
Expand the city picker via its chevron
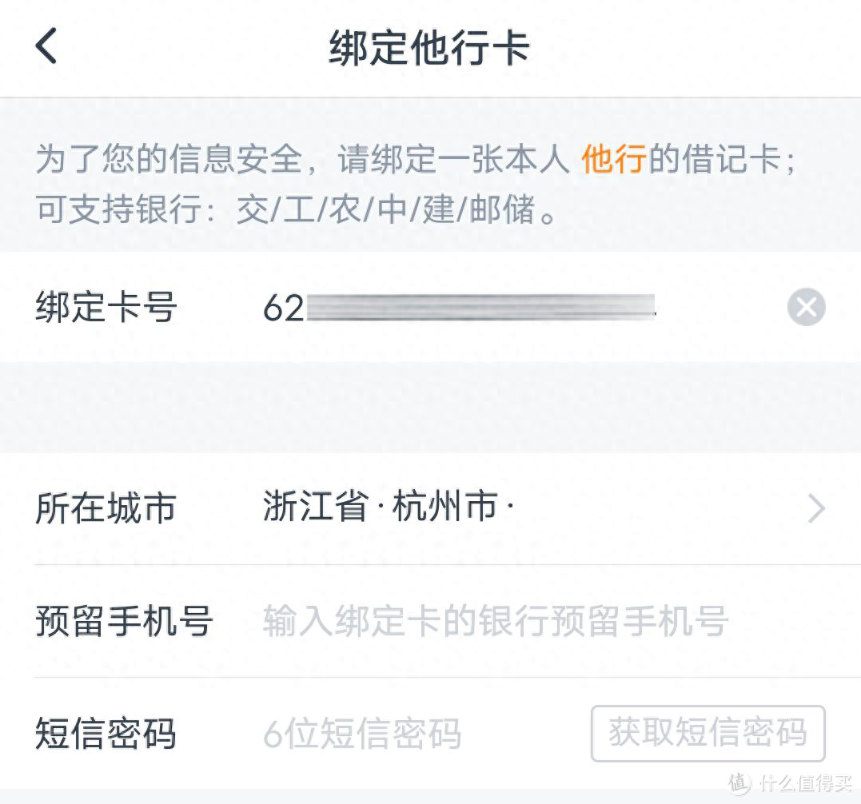(x=816, y=508)
